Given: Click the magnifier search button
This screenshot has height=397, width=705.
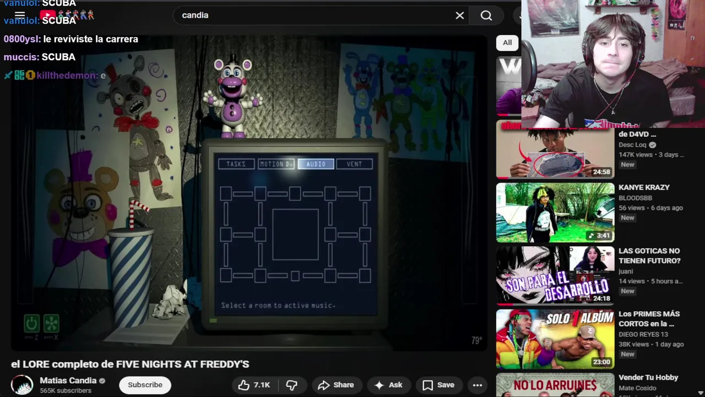Looking at the screenshot, I should [486, 15].
